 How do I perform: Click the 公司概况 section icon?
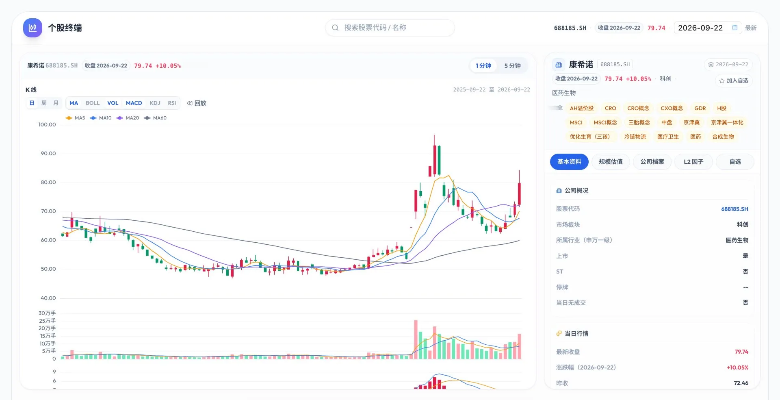(x=559, y=191)
